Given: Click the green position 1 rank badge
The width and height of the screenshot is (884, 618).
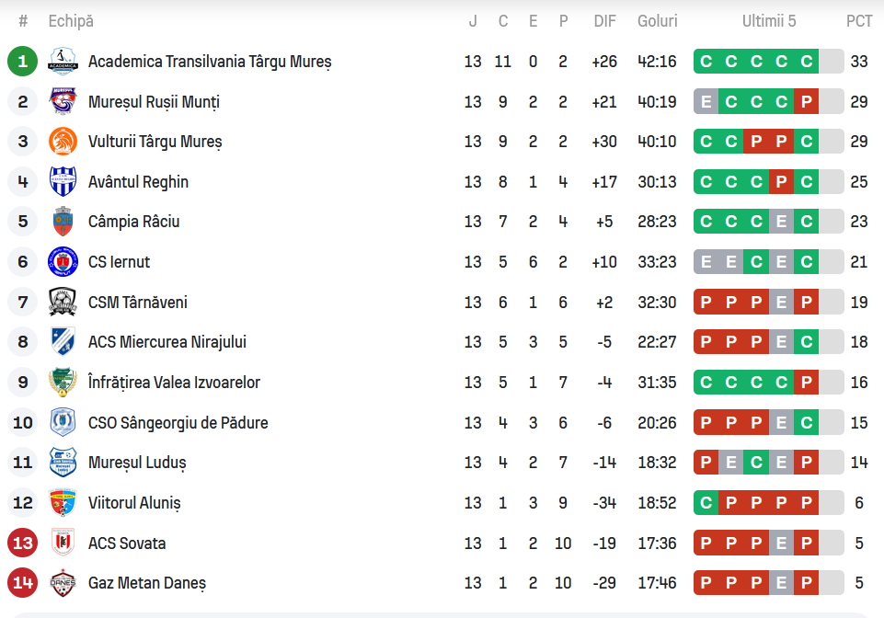Looking at the screenshot, I should [x=23, y=62].
